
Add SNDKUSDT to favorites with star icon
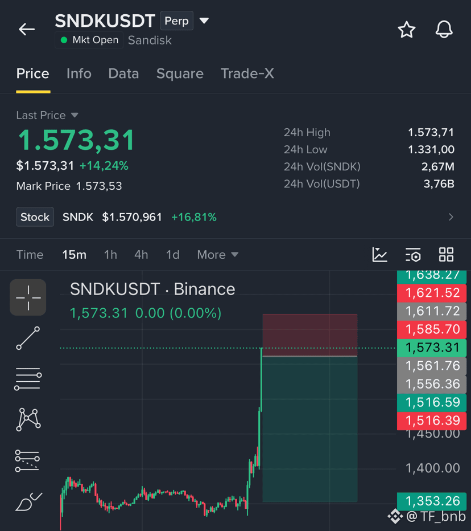406,30
